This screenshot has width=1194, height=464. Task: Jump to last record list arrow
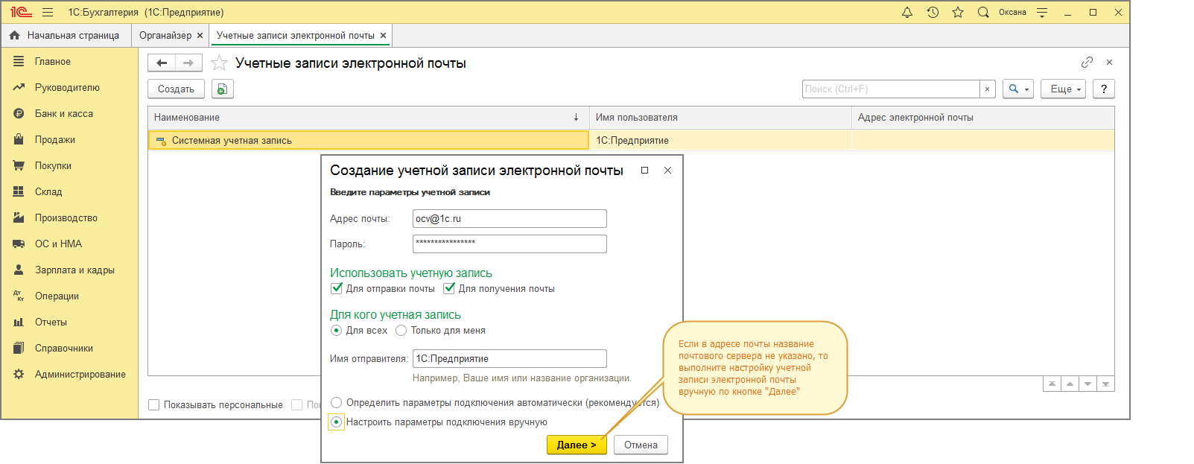click(x=1106, y=384)
